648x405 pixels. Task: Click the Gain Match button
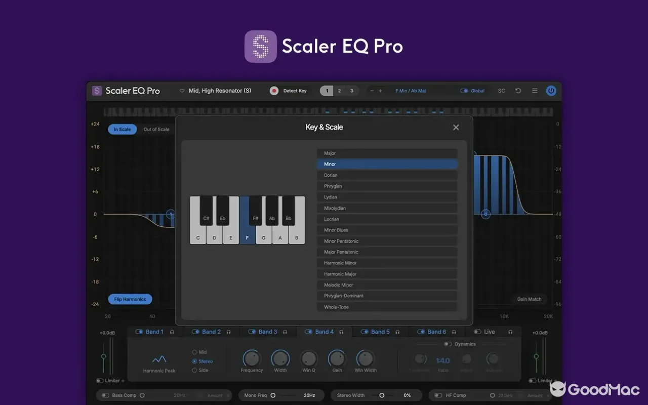point(529,299)
